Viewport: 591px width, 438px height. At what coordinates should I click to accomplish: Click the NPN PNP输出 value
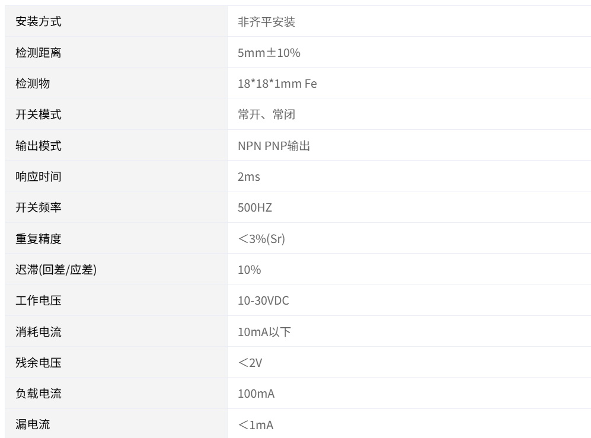click(274, 146)
